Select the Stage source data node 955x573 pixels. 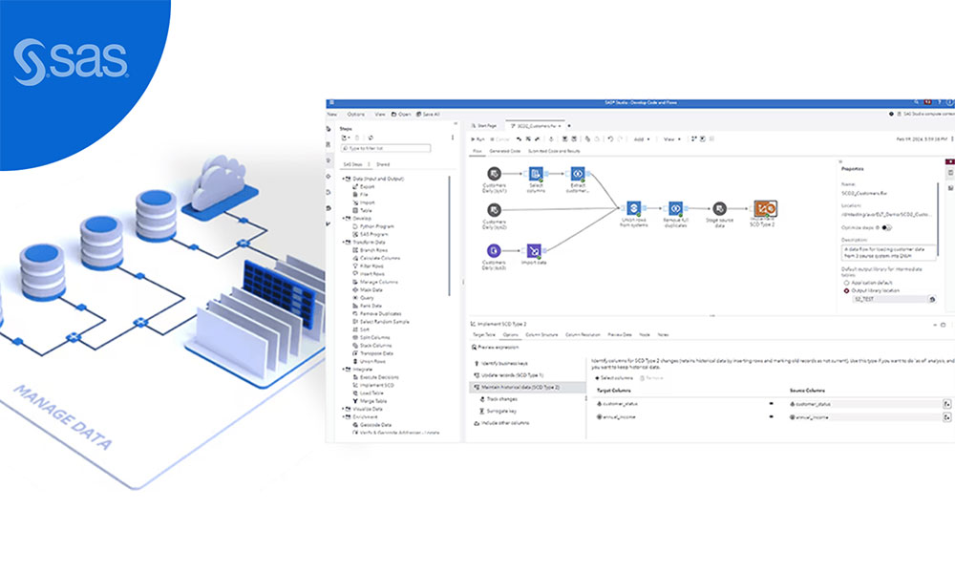719,208
